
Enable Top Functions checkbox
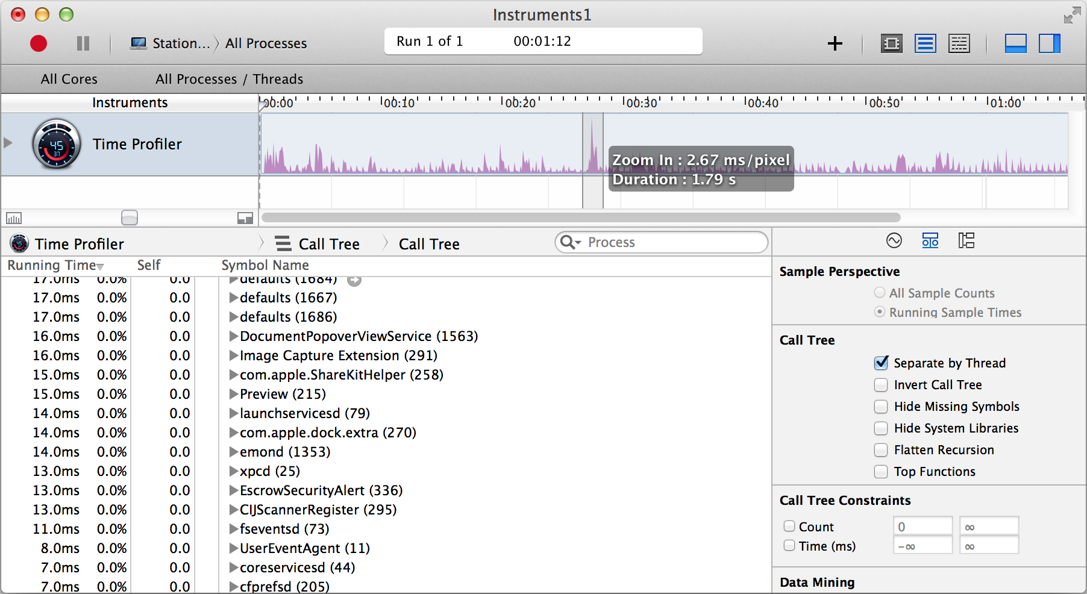coord(881,471)
